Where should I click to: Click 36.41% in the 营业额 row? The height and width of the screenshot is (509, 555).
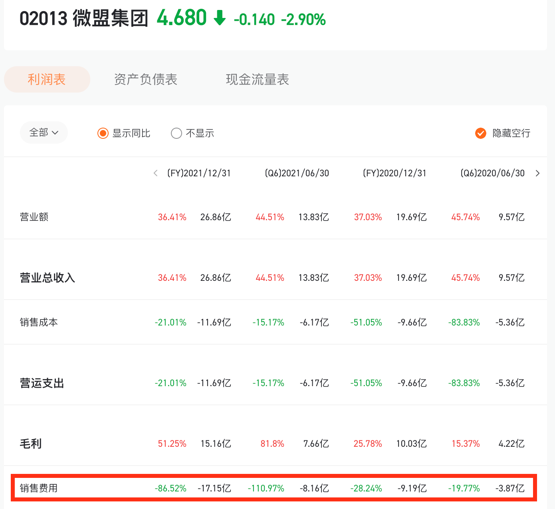click(x=172, y=217)
